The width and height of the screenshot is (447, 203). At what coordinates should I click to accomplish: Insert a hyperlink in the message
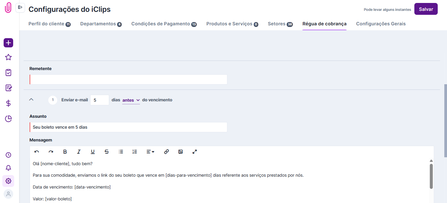point(167,152)
